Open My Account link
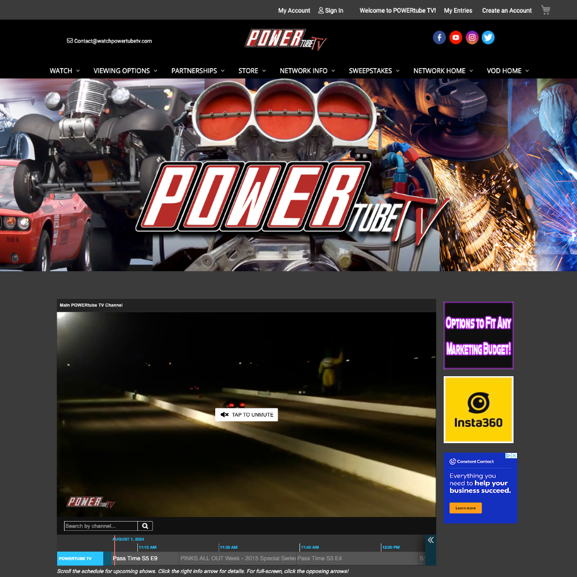This screenshot has height=577, width=577. (294, 10)
